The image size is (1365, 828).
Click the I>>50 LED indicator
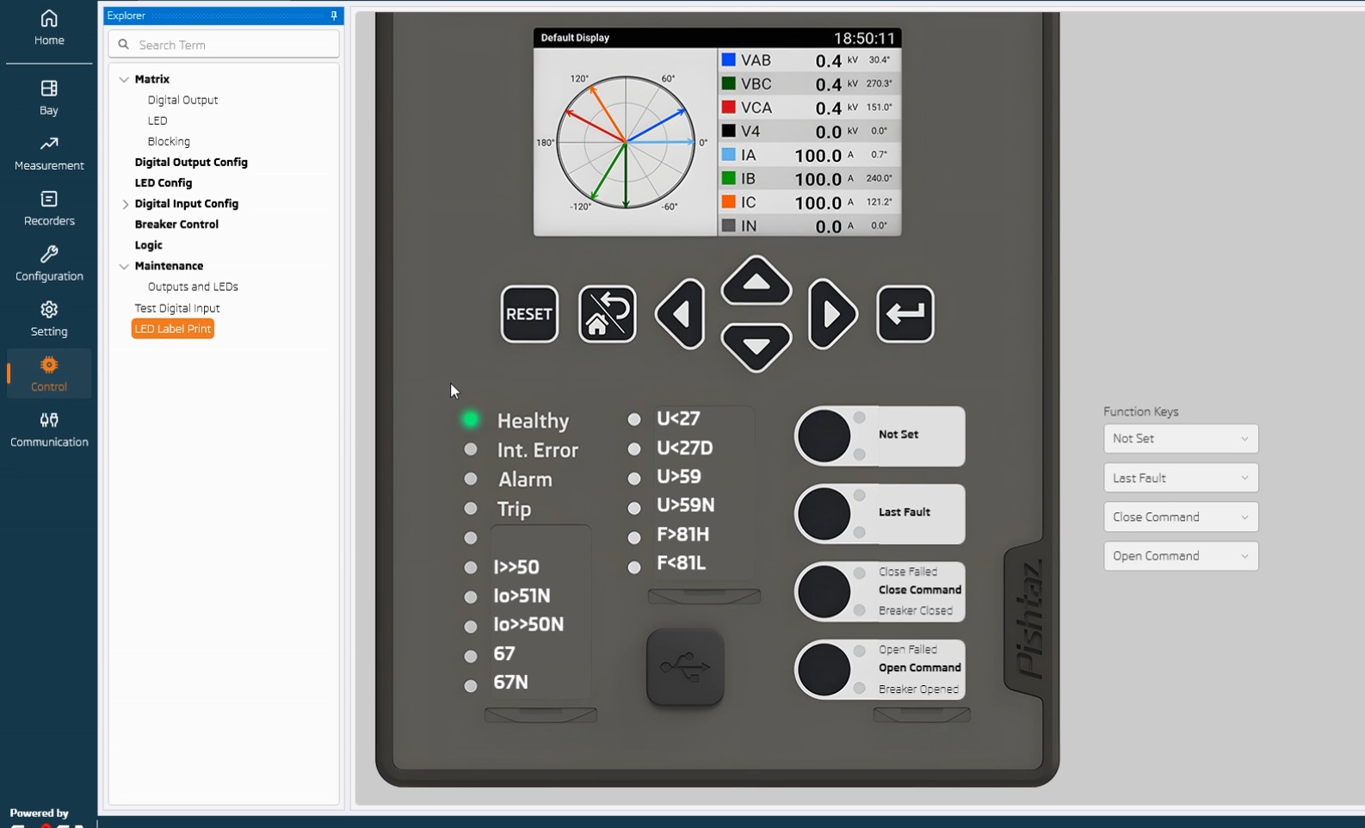click(x=471, y=567)
